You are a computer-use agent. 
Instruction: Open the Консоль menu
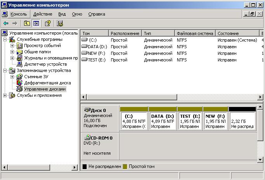(19, 14)
